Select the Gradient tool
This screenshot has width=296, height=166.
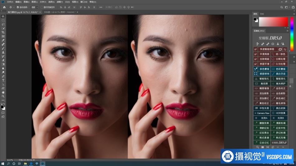pos(3,64)
